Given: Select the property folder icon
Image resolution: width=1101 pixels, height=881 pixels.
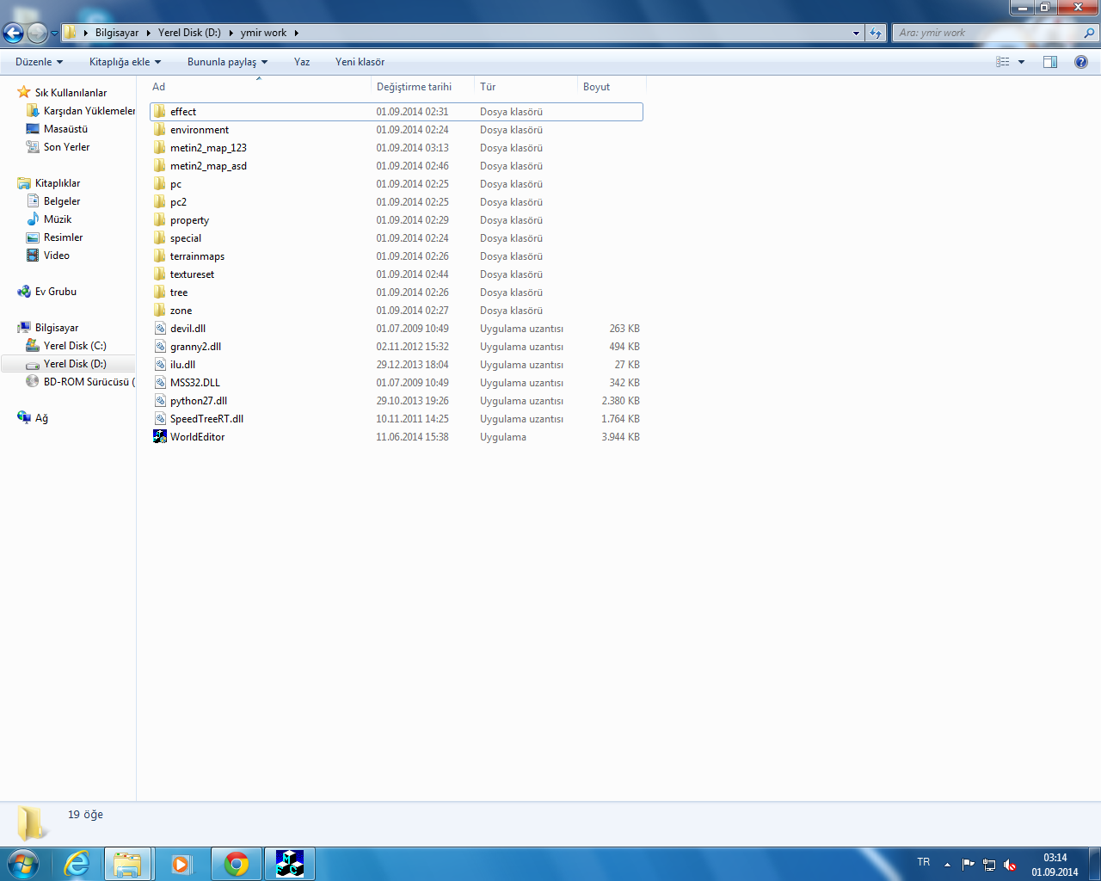Looking at the screenshot, I should pyautogui.click(x=160, y=220).
